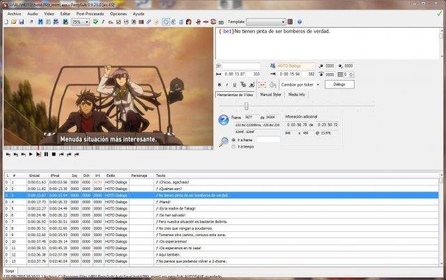
Task: Select the Herramientas de Video tab
Action: 235,95
